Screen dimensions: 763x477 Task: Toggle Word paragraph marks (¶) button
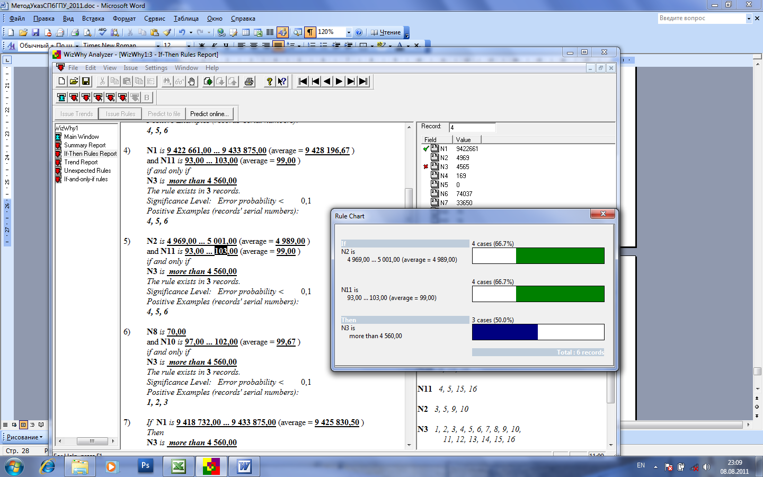310,32
